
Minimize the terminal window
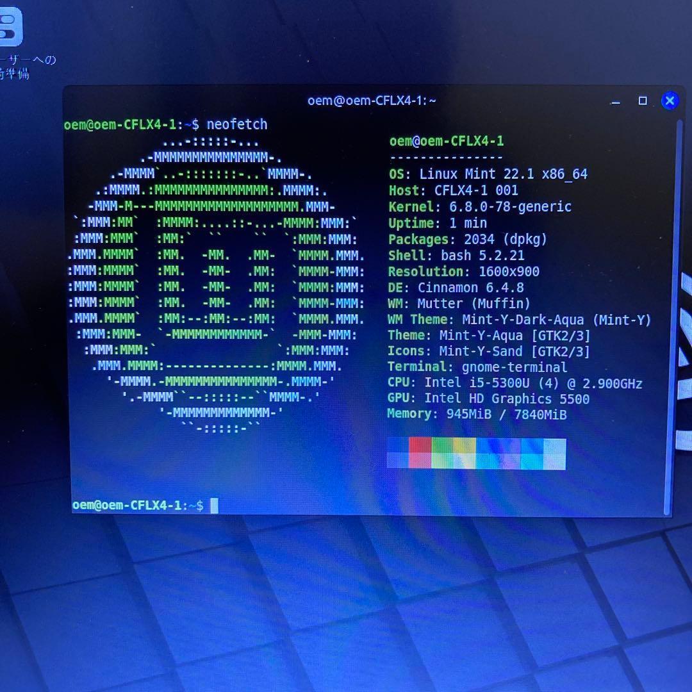(x=616, y=101)
